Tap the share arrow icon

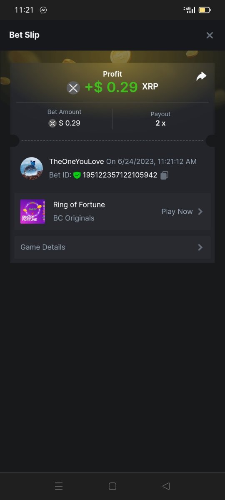(202, 76)
